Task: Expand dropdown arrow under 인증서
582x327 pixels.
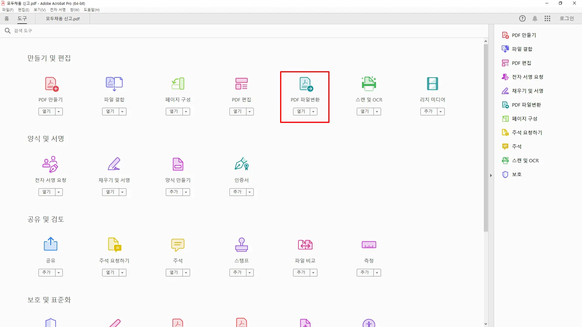Action: 250,192
